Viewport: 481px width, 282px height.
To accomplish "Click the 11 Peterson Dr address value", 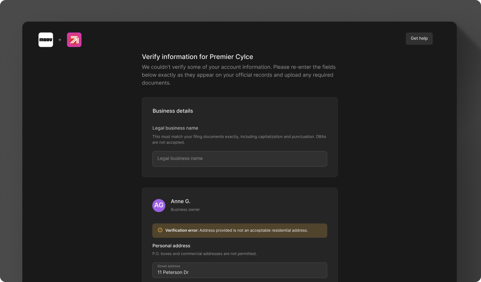I will (x=173, y=273).
